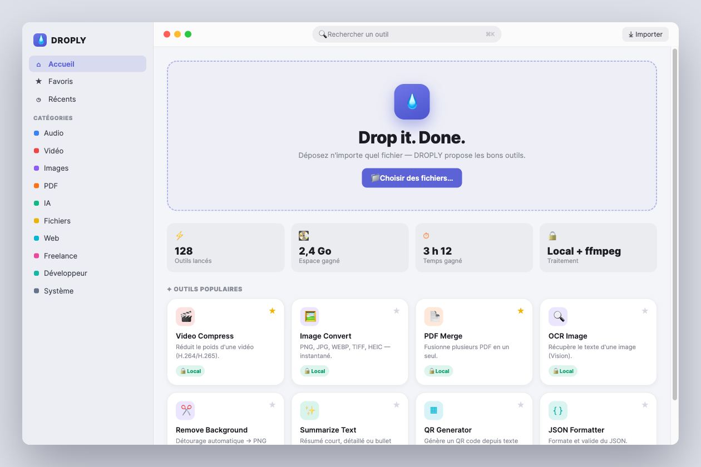Click the Local badge on Video Compress
701x467 pixels.
190,371
